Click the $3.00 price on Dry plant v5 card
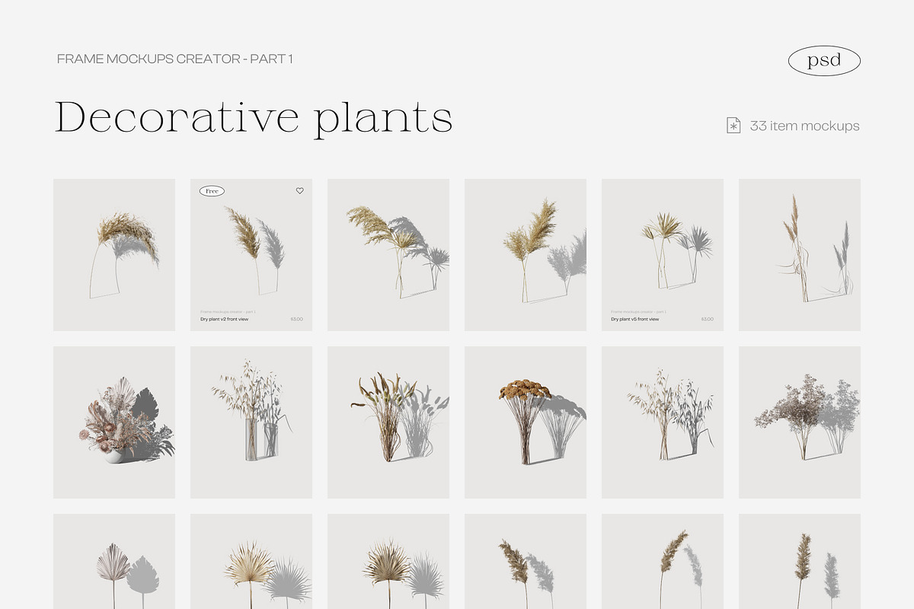The height and width of the screenshot is (609, 914). (x=708, y=319)
